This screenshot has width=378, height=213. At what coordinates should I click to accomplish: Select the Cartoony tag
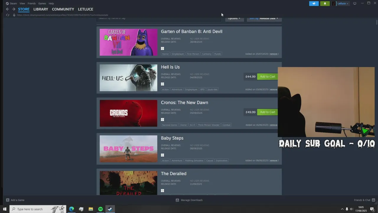pyautogui.click(x=207, y=54)
